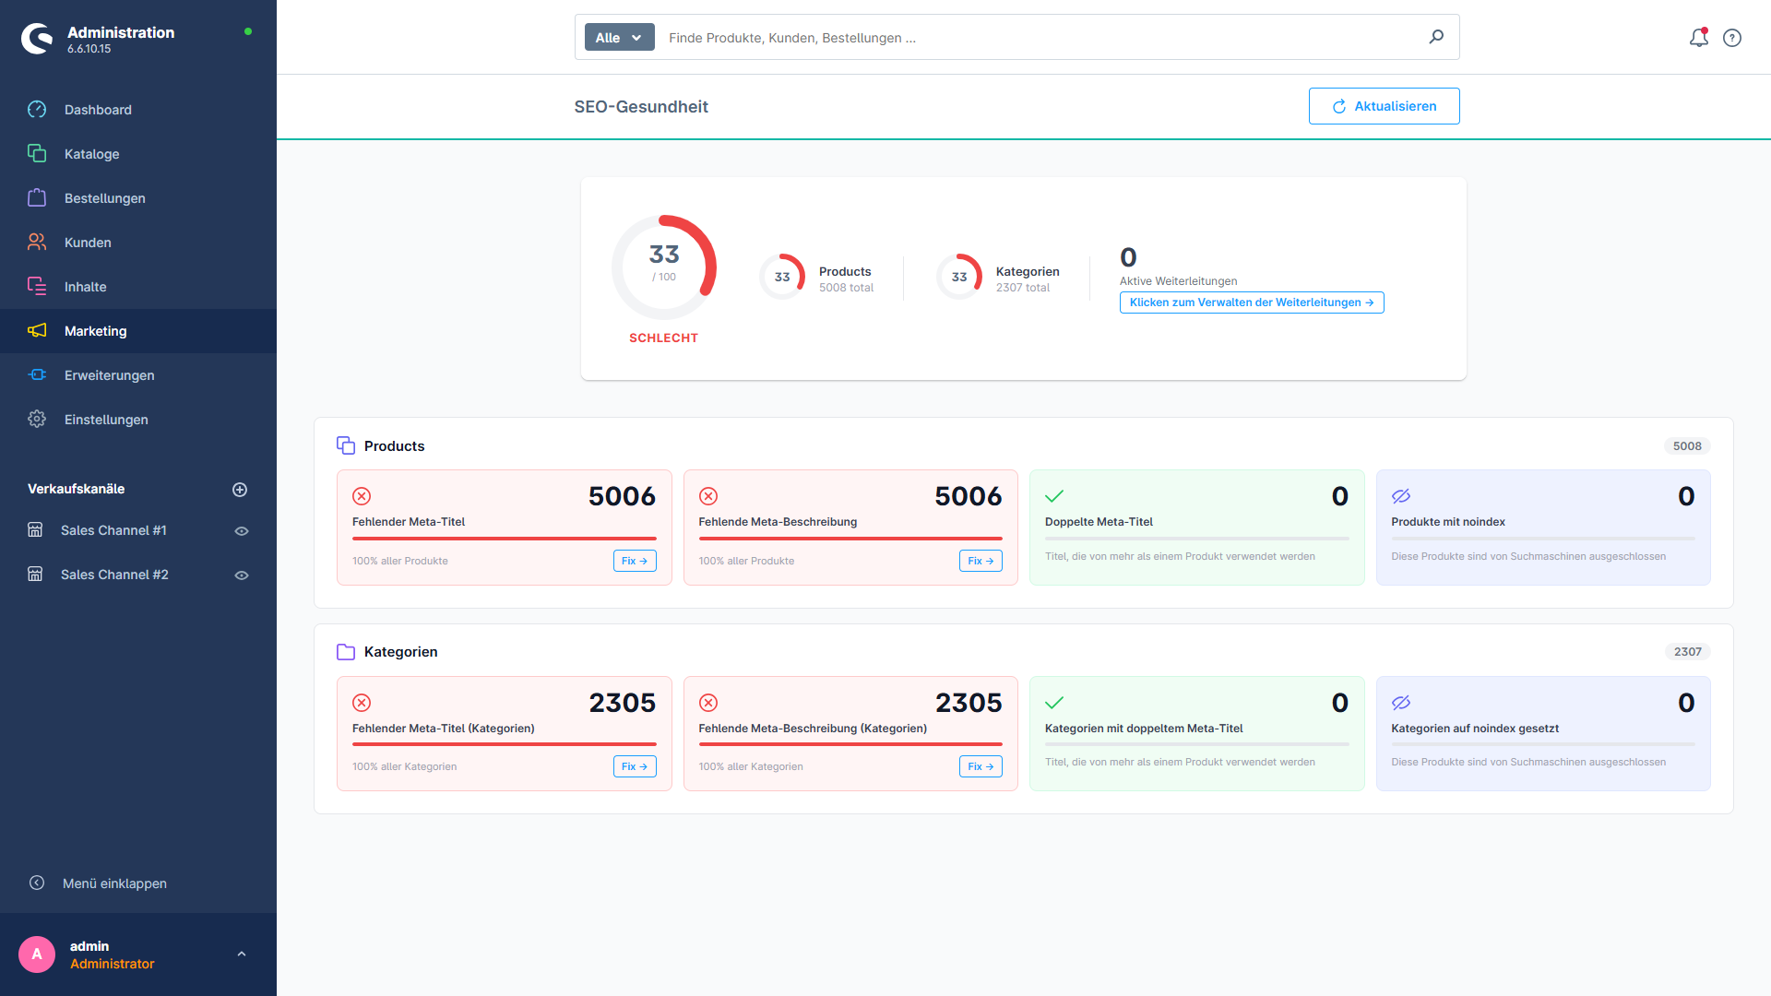Viewport: 1771px width, 996px height.
Task: Select Kunden in navigation menu
Action: (88, 243)
